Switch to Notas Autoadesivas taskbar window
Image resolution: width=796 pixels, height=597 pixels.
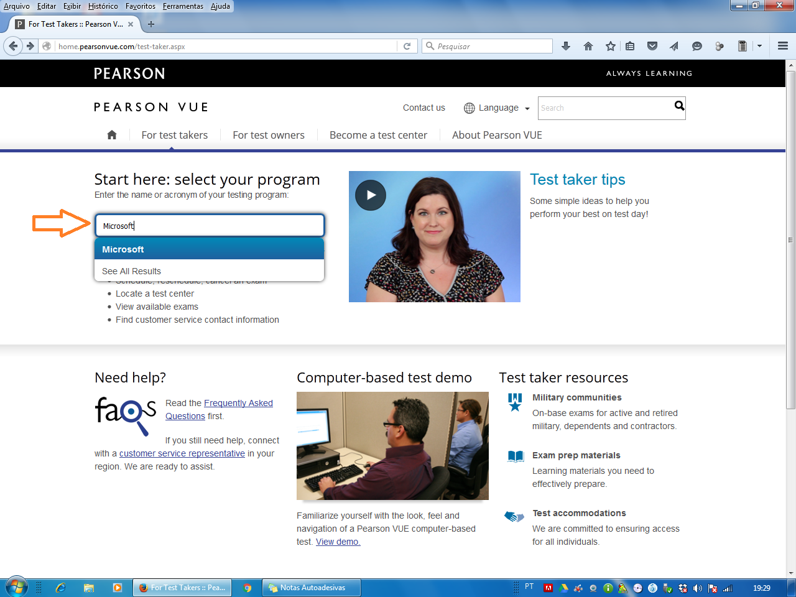[312, 588]
